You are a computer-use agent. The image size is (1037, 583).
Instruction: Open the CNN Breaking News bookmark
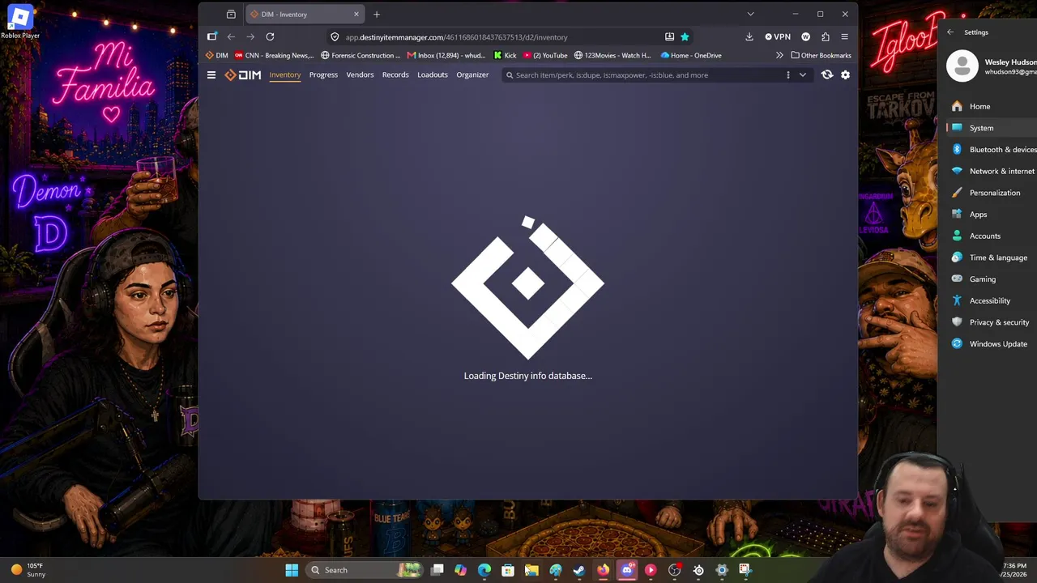[x=274, y=55]
